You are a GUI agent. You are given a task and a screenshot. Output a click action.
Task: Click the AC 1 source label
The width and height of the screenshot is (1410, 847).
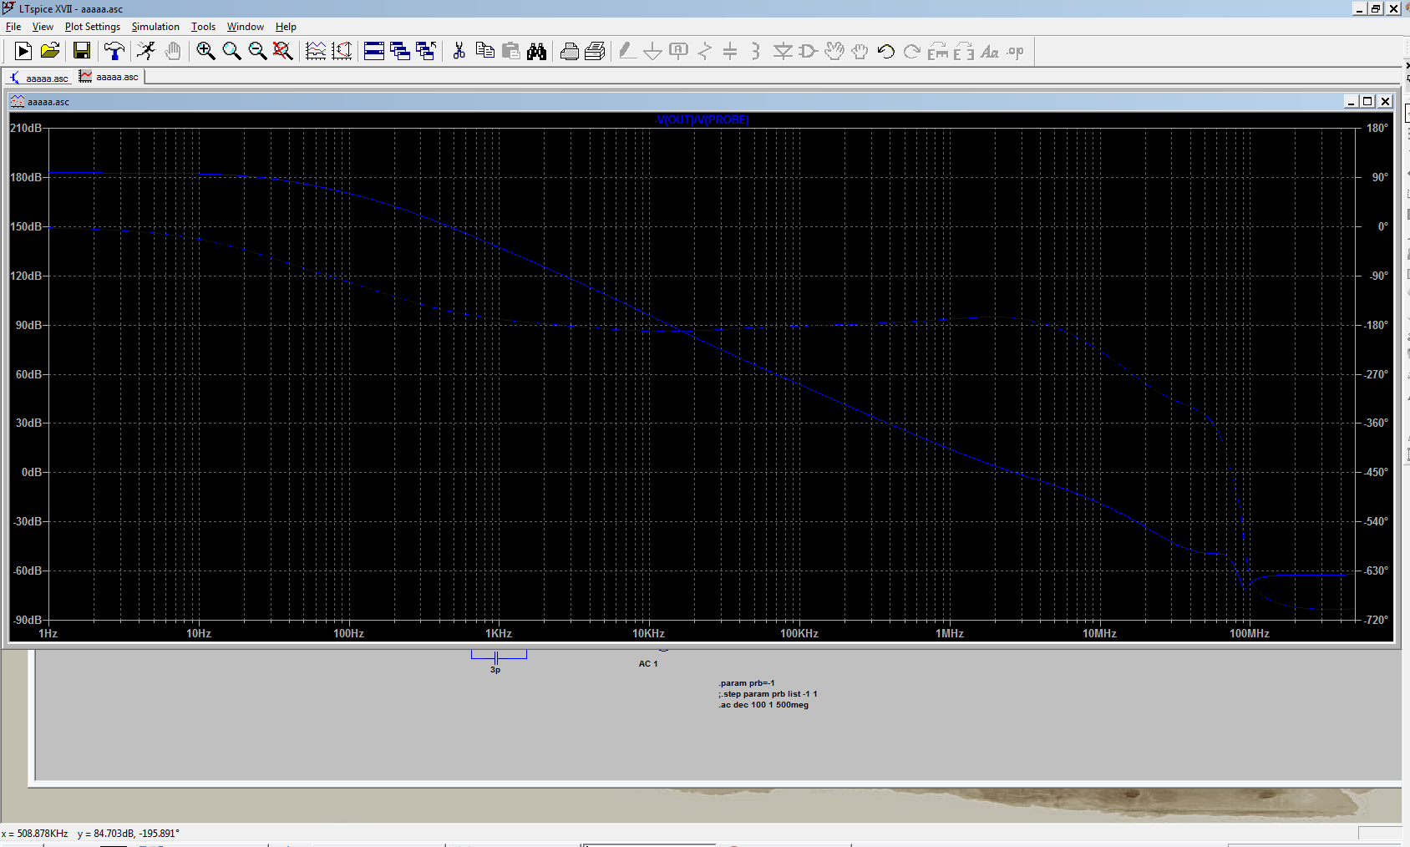click(x=648, y=664)
